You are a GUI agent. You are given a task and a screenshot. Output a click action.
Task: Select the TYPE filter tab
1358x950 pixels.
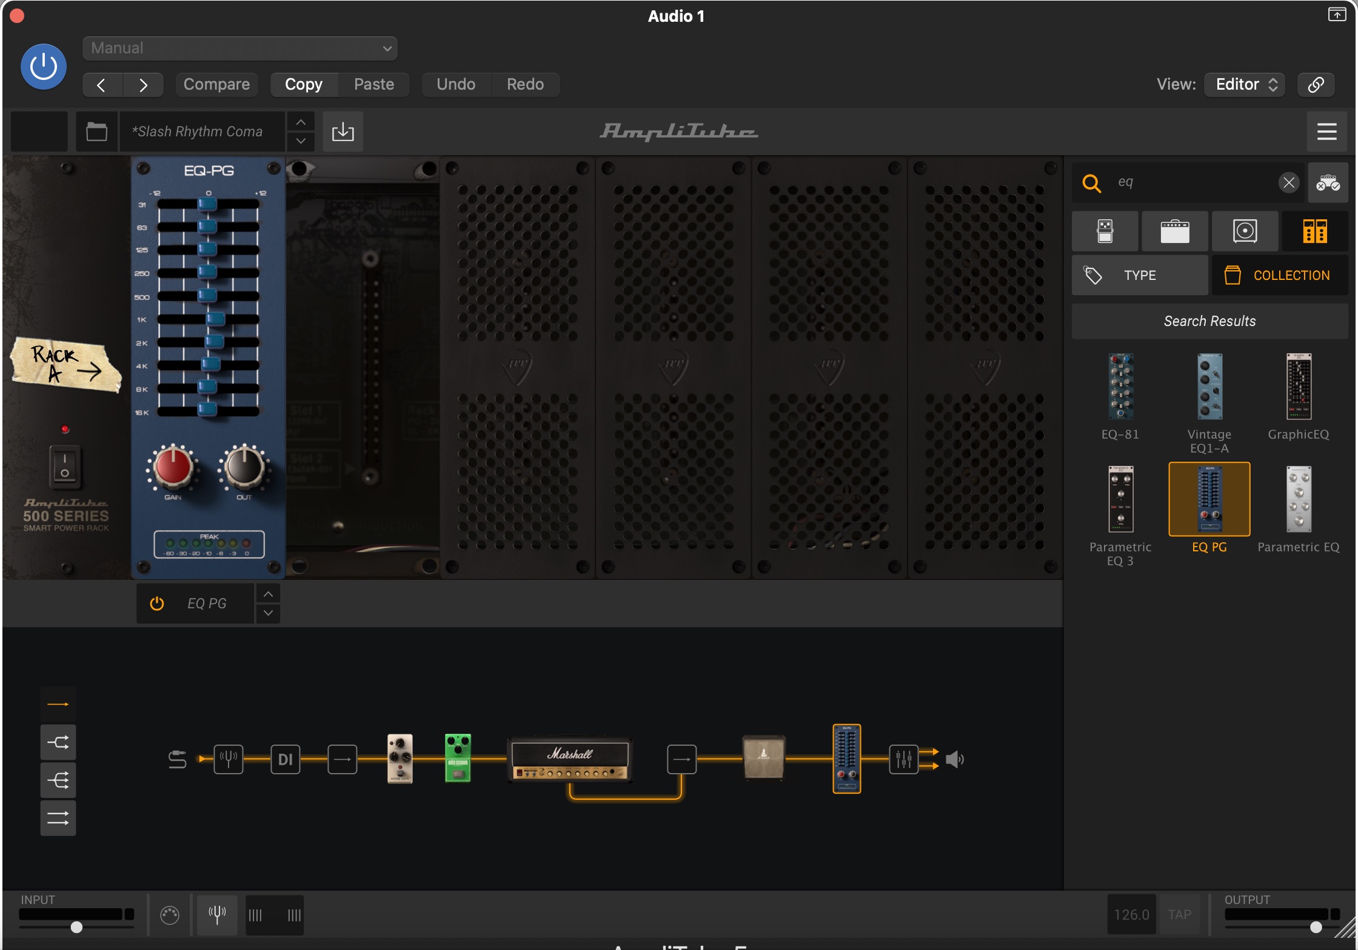coord(1140,275)
